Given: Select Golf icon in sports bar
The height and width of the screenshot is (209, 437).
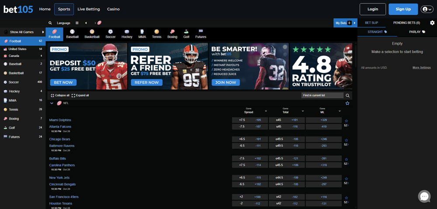Looking at the screenshot, I should tap(186, 34).
